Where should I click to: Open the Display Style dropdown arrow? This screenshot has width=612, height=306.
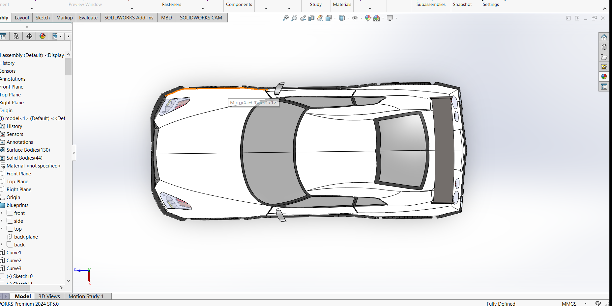click(348, 18)
